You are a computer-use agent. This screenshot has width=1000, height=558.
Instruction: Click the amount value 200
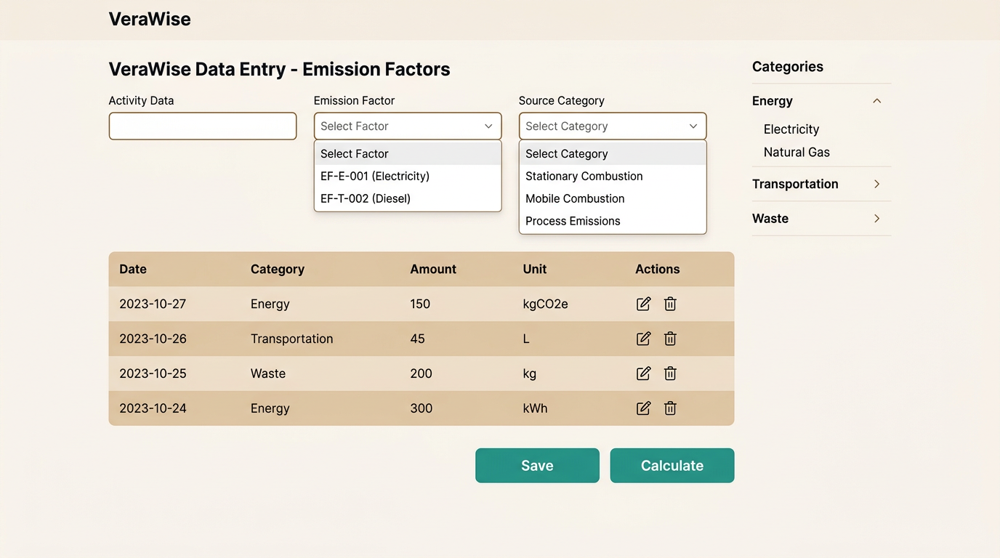tap(422, 373)
